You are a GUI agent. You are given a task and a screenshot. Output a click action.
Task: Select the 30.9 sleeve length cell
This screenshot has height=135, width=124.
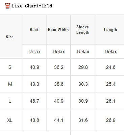[83, 101]
